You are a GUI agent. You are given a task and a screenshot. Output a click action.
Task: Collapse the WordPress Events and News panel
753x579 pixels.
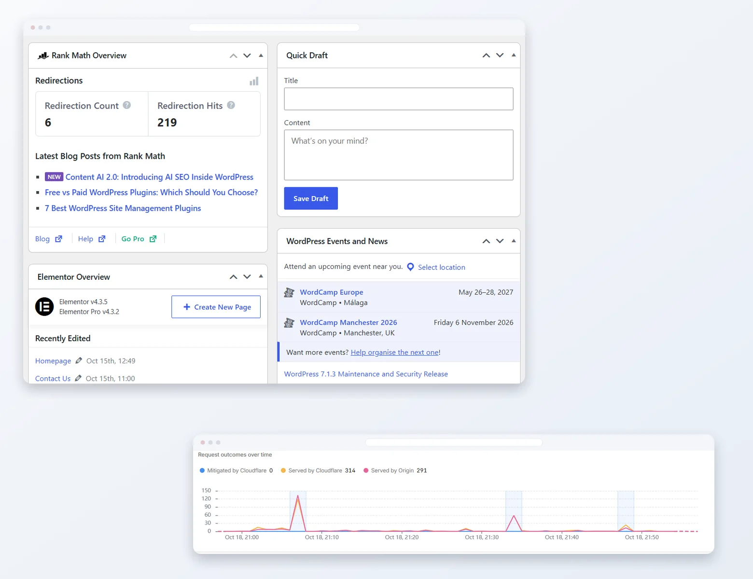514,240
